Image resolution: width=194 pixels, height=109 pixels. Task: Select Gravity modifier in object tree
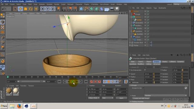[139, 28]
